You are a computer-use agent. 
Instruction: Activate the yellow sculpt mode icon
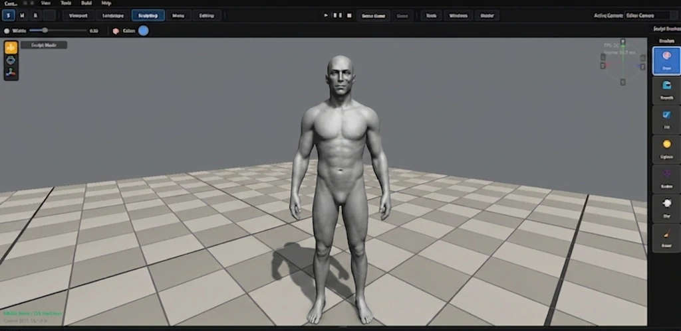point(11,48)
